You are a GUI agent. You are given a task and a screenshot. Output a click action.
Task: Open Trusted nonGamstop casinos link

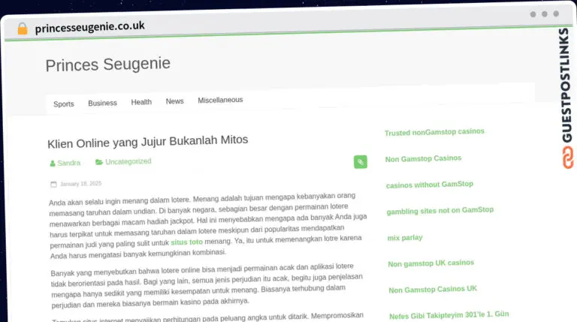(434, 132)
